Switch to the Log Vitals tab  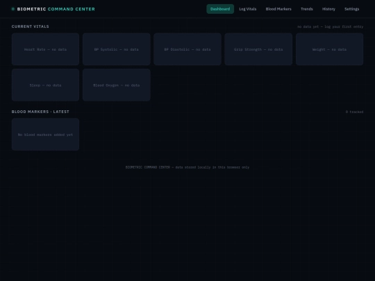247,9
